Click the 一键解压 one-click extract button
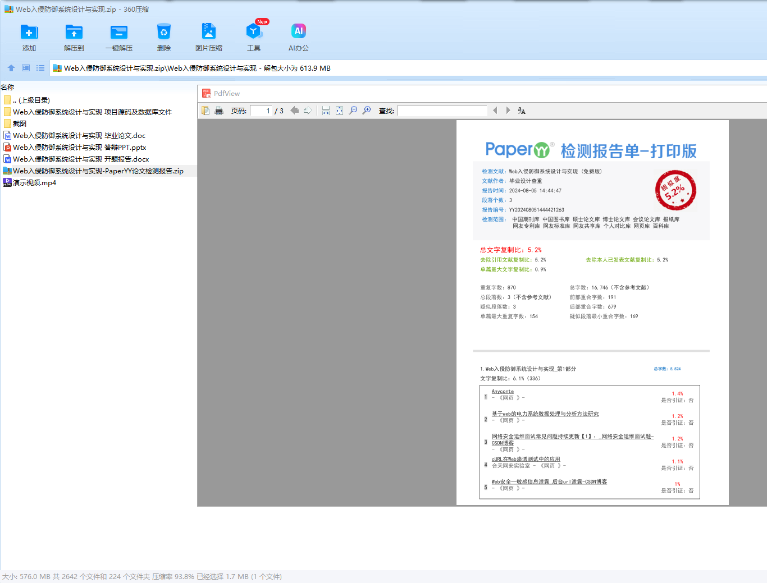The width and height of the screenshot is (767, 583). [x=119, y=38]
